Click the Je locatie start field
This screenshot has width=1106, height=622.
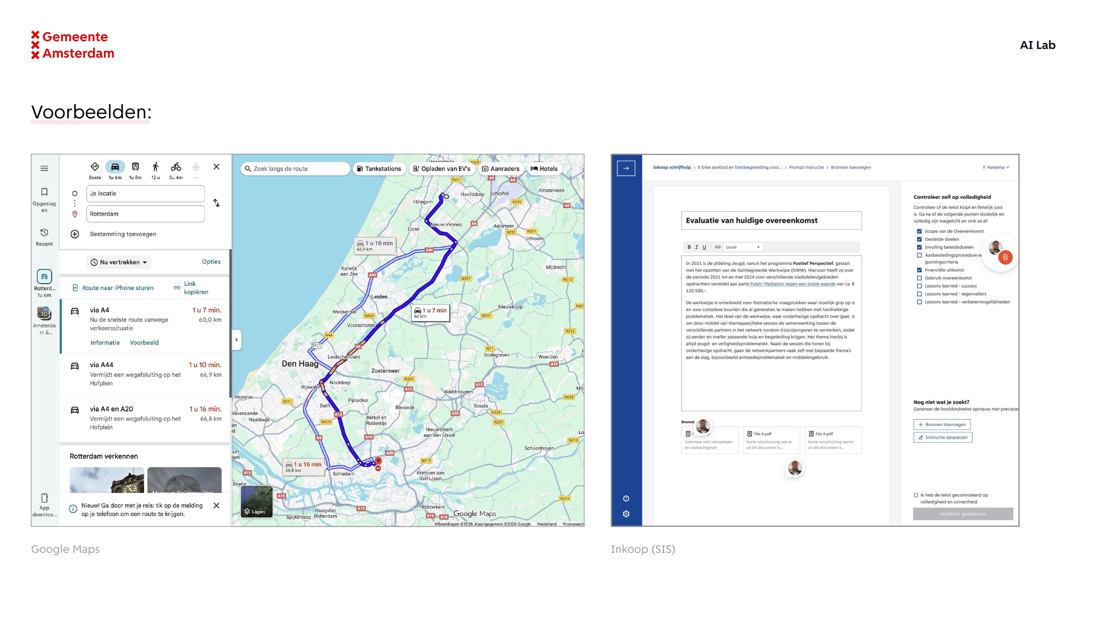[145, 194]
